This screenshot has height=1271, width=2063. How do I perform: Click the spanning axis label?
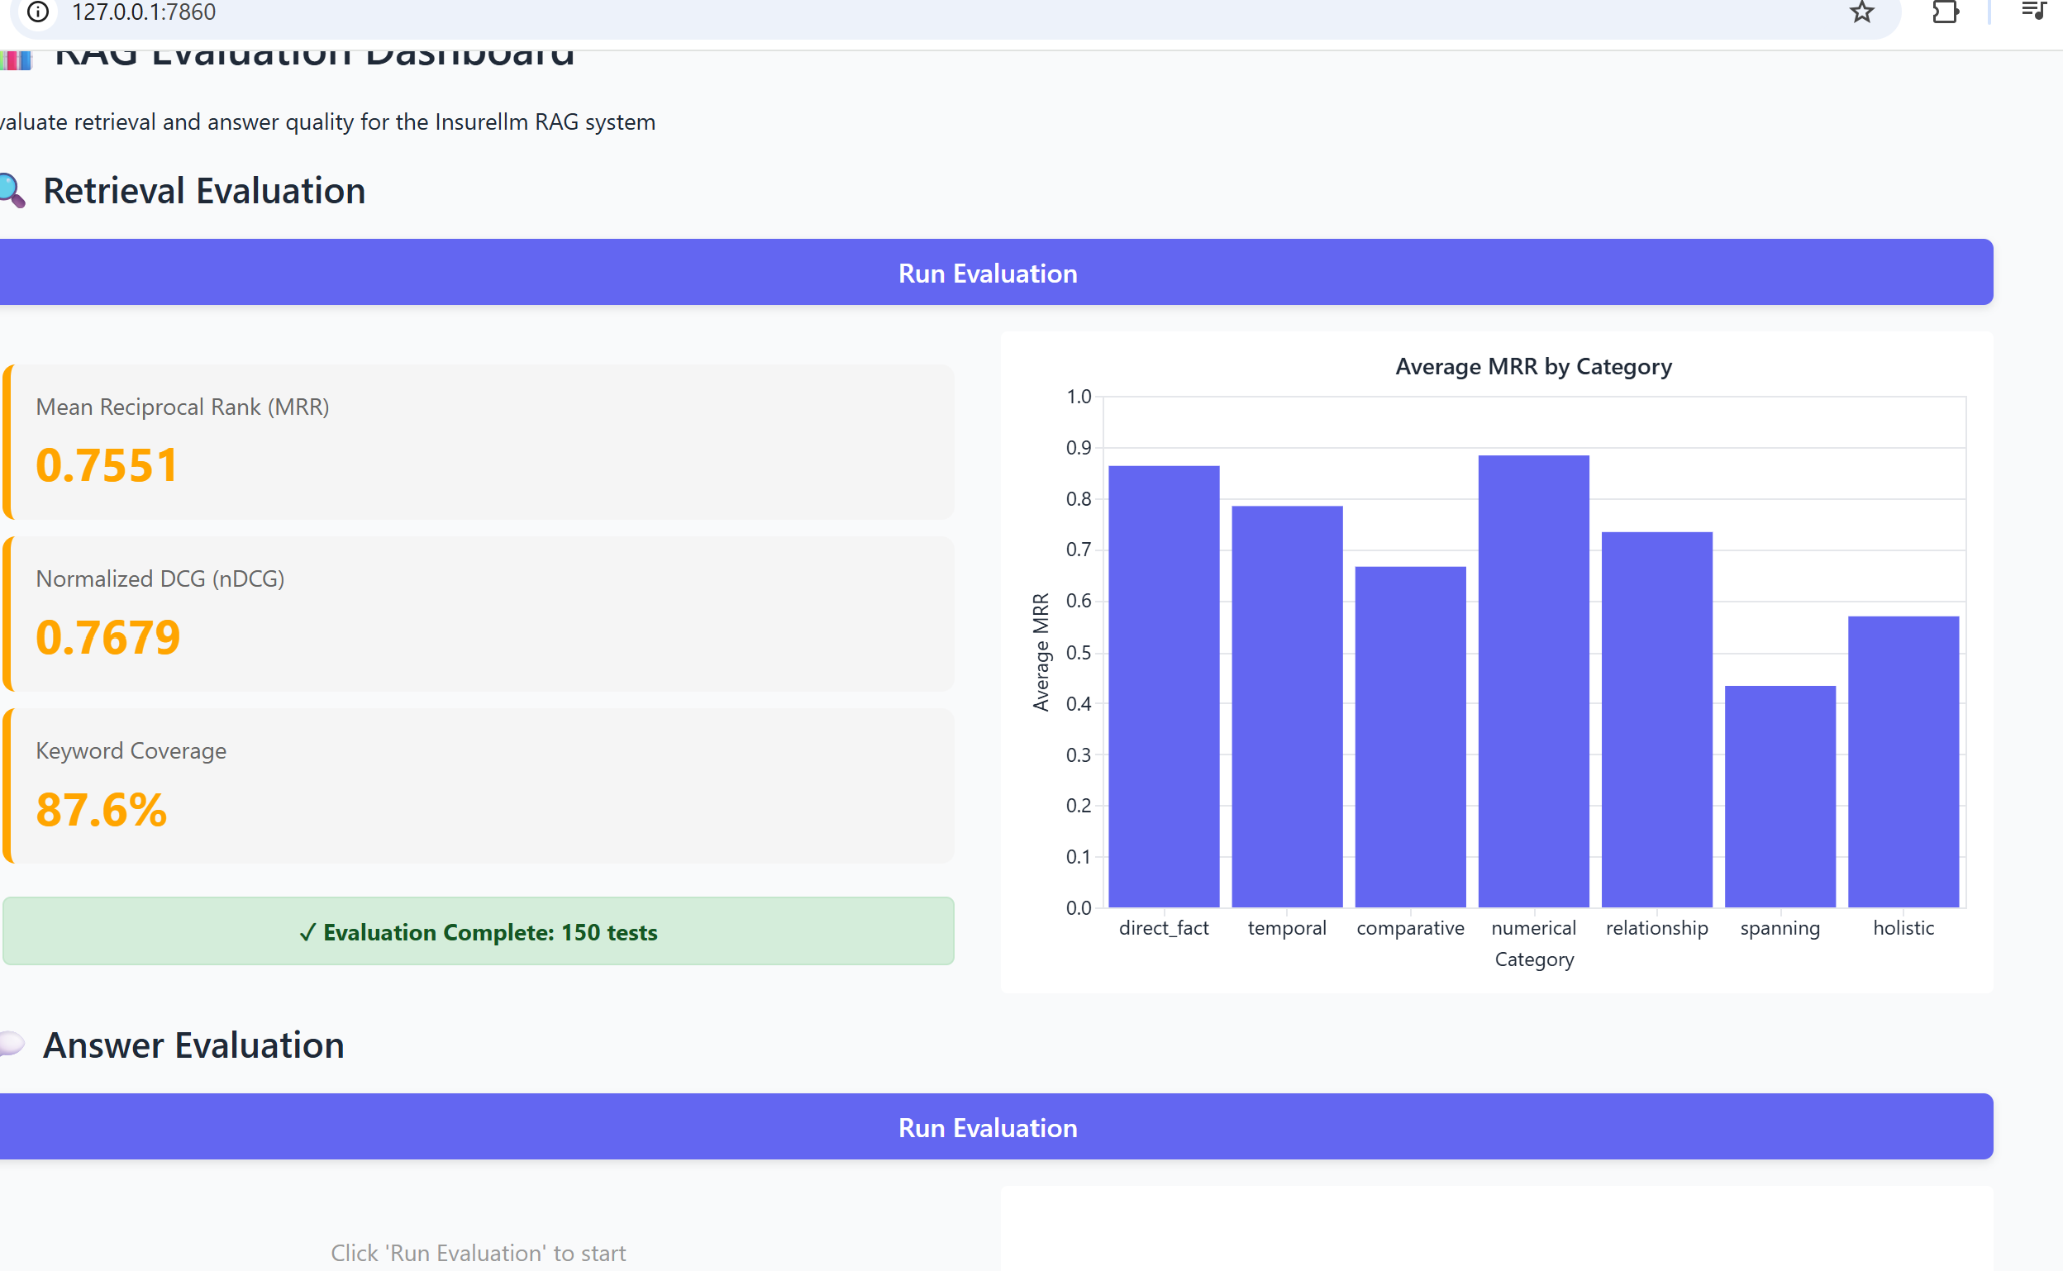tap(1780, 928)
